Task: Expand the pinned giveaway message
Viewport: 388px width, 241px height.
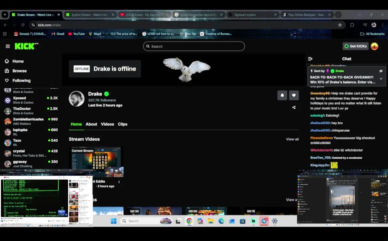Action: coord(381,79)
